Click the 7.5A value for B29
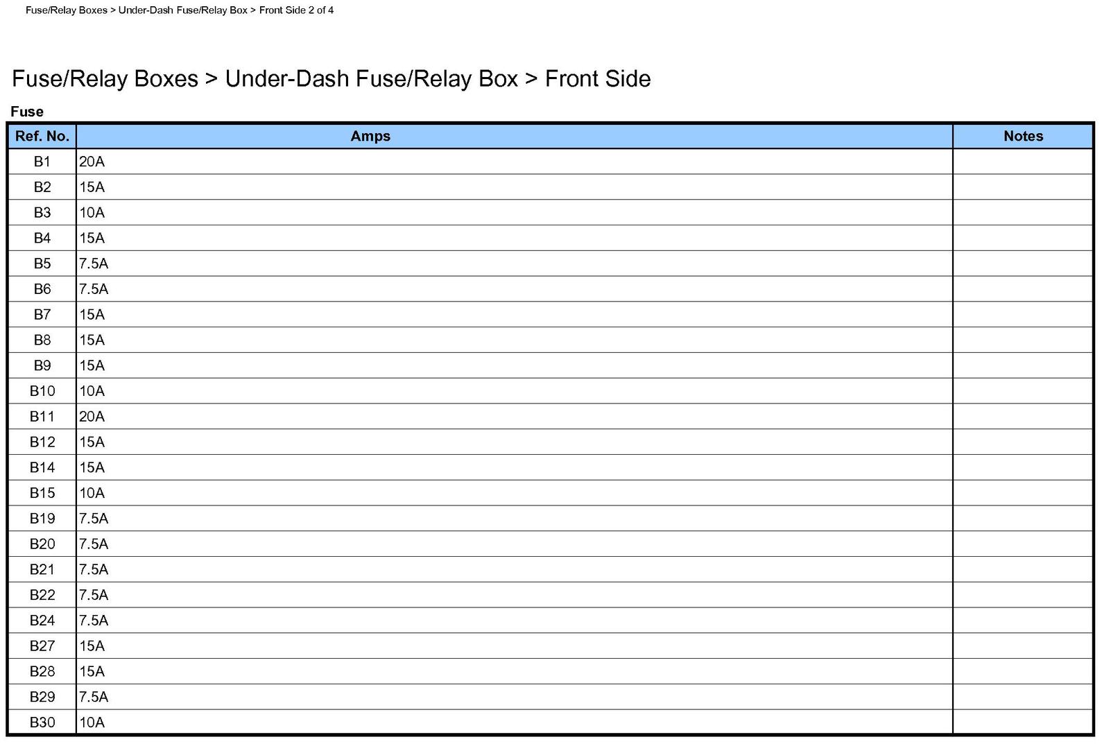 94,697
